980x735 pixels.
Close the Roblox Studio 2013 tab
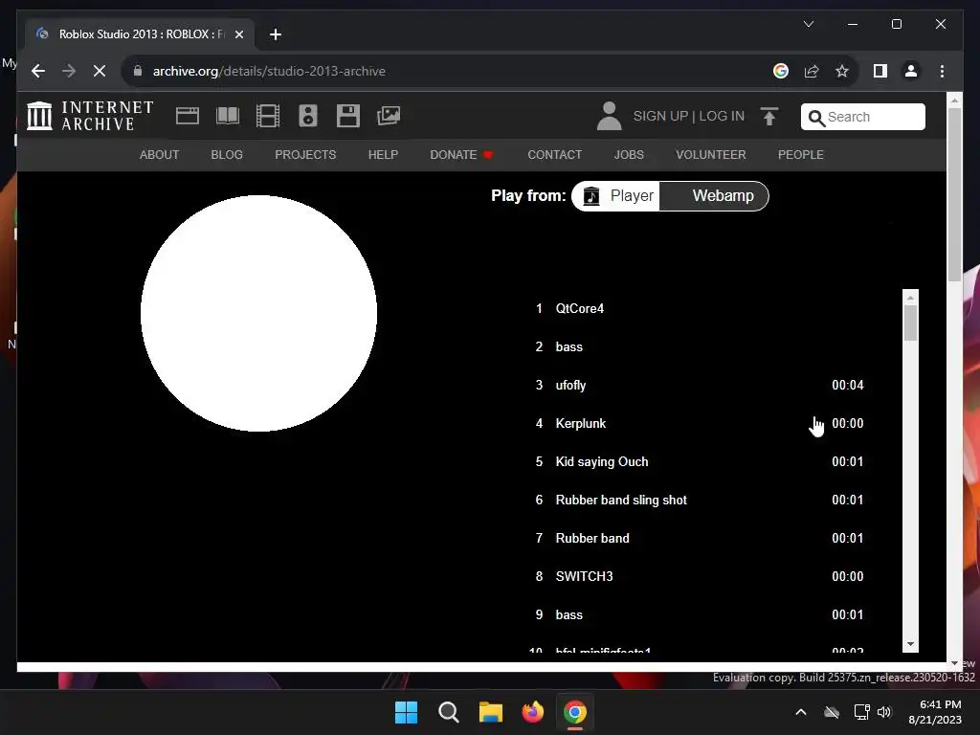pos(238,34)
